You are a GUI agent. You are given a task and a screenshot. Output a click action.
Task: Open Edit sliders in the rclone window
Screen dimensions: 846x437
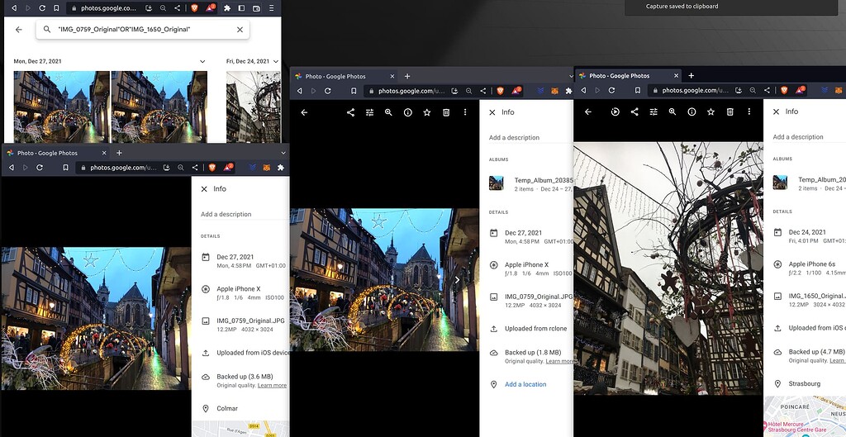(369, 112)
